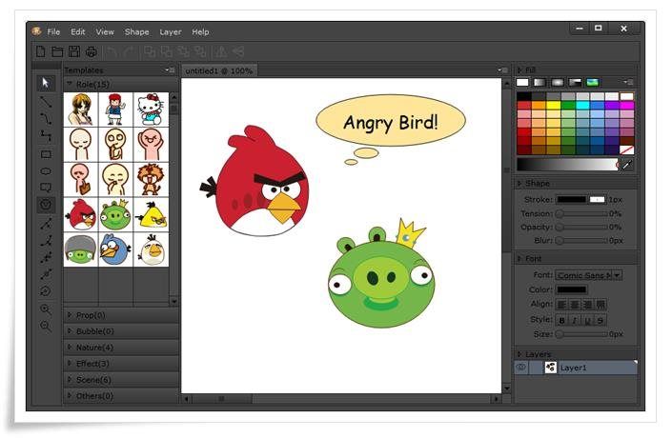Click the zoom in magnifier tool
Image resolution: width=672 pixels, height=438 pixels.
point(46,309)
